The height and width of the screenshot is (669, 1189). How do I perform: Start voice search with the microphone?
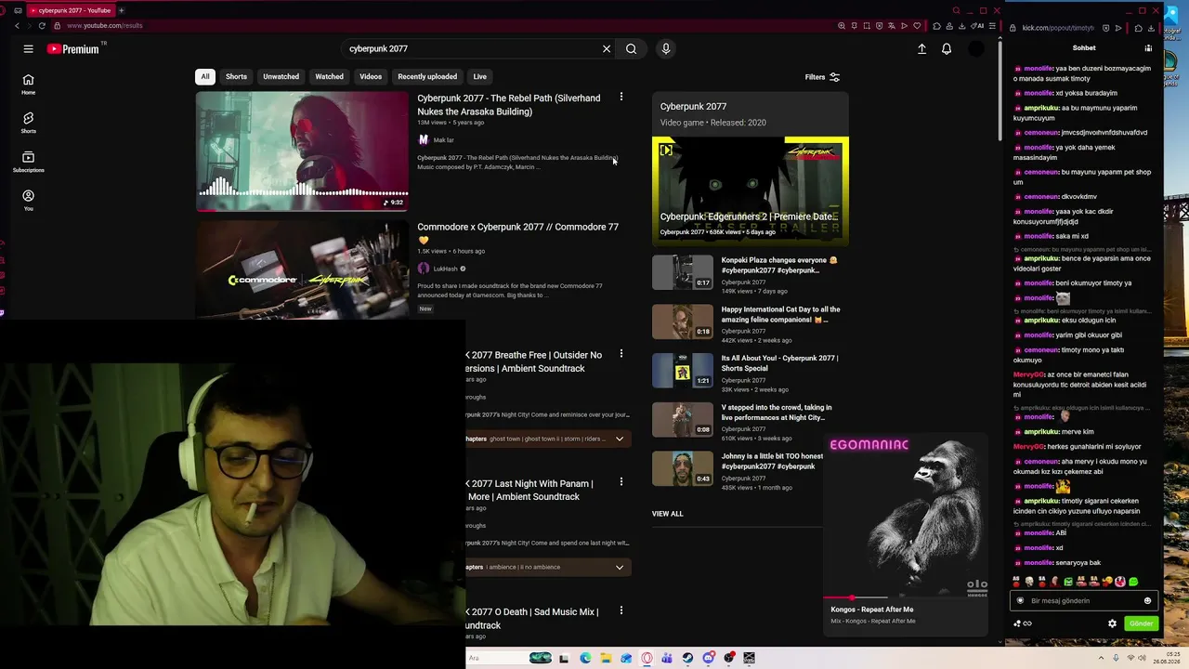coord(665,48)
